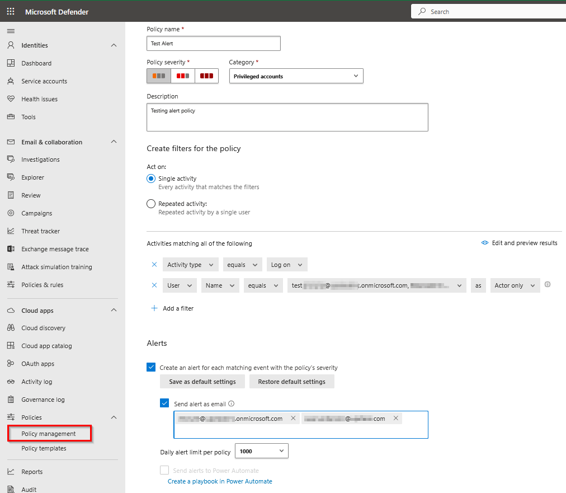The height and width of the screenshot is (493, 566).
Task: Click the Attack simulation training icon
Action: point(11,267)
